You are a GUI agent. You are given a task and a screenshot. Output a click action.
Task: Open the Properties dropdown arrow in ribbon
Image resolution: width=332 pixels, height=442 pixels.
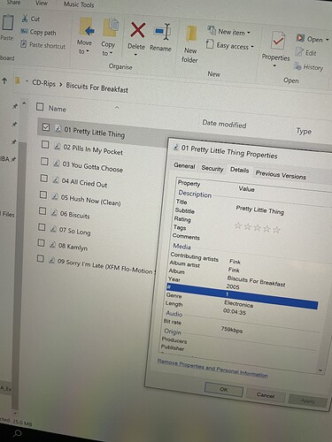click(x=274, y=65)
